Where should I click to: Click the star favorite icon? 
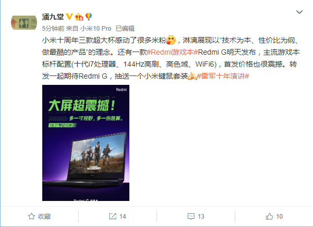pyautogui.click(x=31, y=216)
